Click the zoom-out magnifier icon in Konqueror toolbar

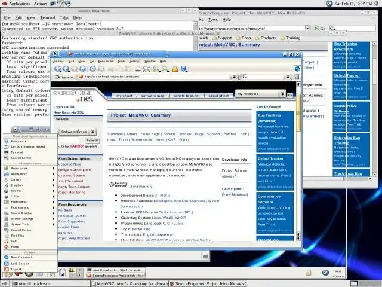coord(165,69)
